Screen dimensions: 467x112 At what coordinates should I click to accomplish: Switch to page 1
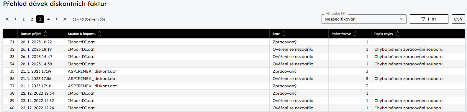(x=24, y=19)
